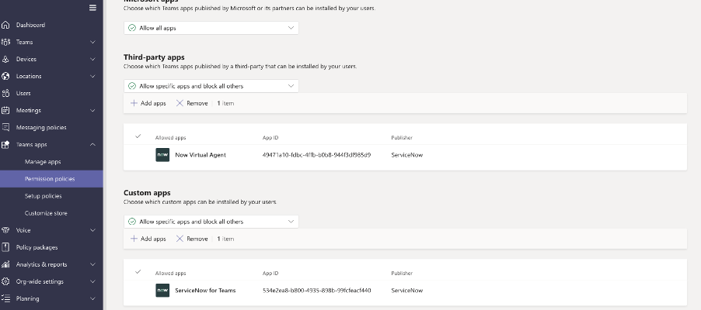Viewport: 701px width, 310px height.
Task: Click the plus icon under Third-party apps
Action: [x=134, y=103]
